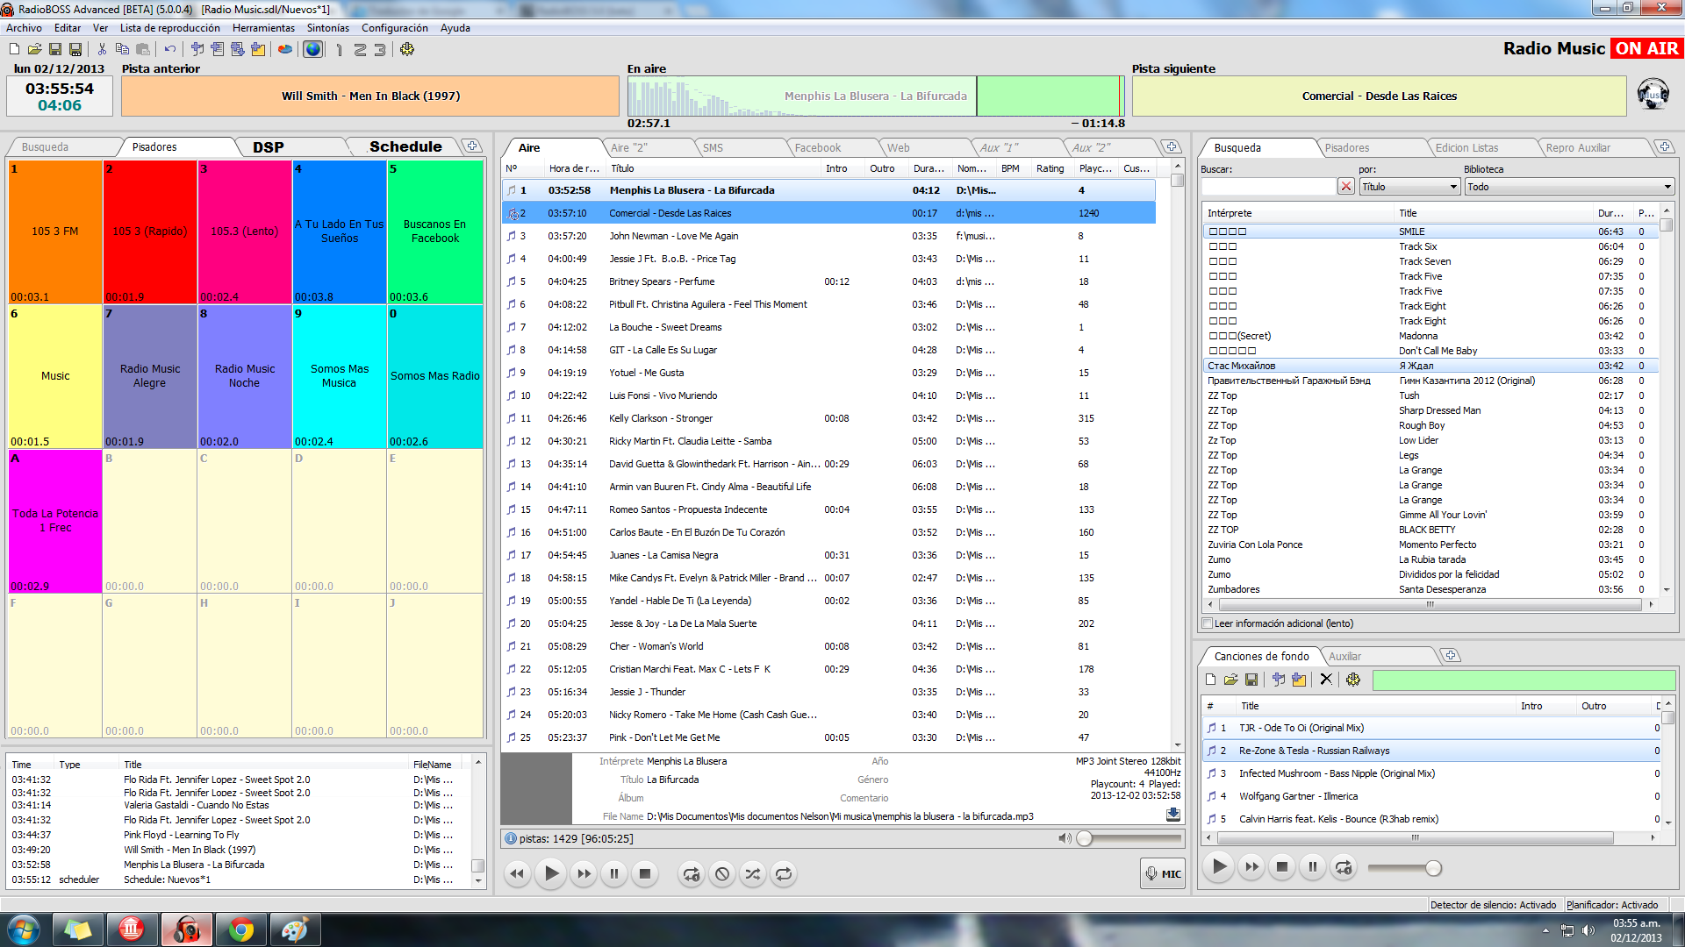Trigger Toda La Potencia 1 Frec pad
Image resolution: width=1685 pixels, height=947 pixels.
pyautogui.click(x=55, y=521)
